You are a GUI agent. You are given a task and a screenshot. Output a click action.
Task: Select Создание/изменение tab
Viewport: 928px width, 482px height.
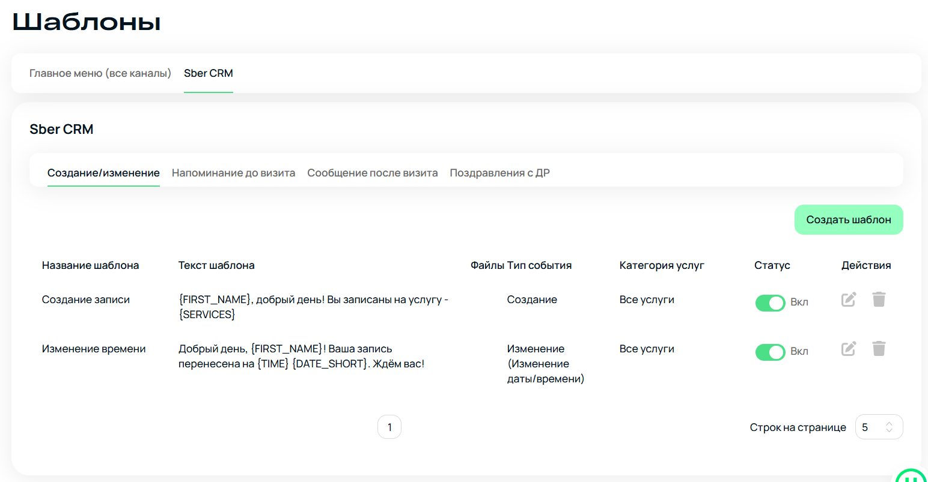tap(103, 173)
